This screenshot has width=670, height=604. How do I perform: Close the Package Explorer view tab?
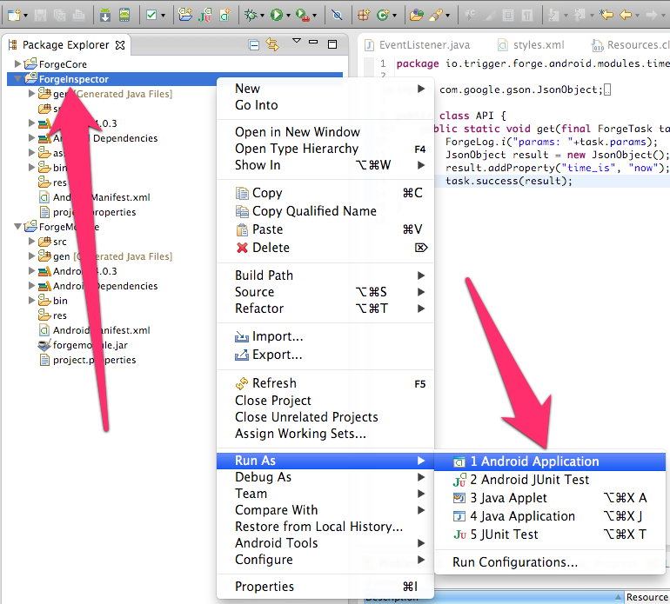[120, 45]
